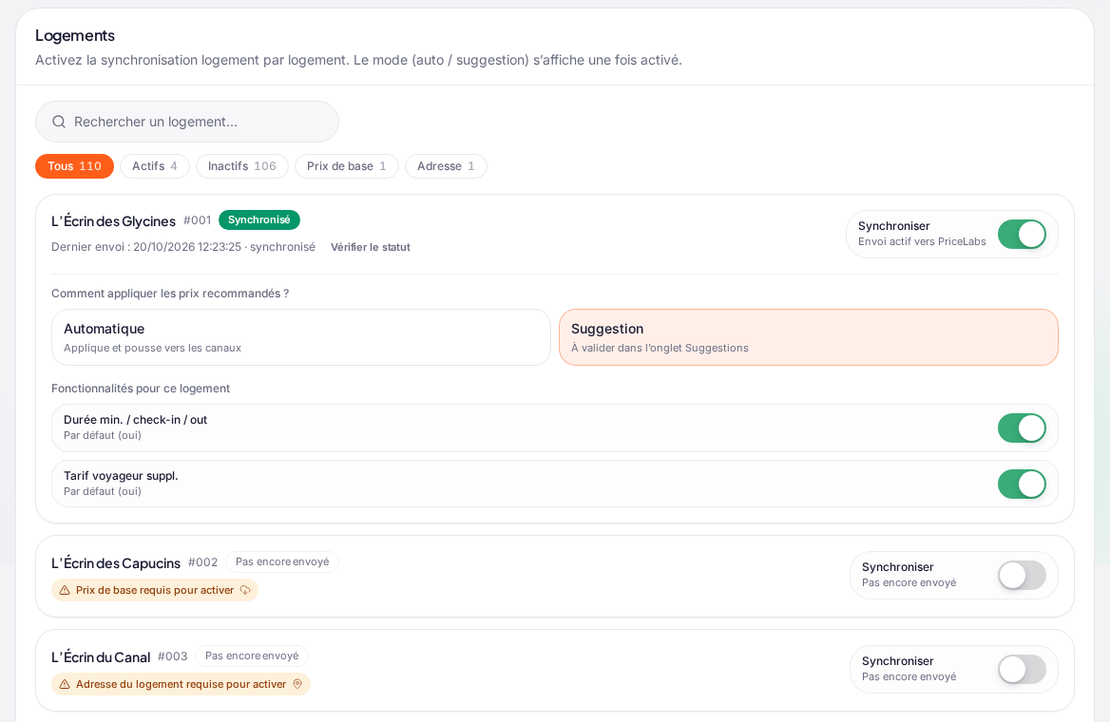Click L'Écrin des Glycines listing title

tap(113, 220)
